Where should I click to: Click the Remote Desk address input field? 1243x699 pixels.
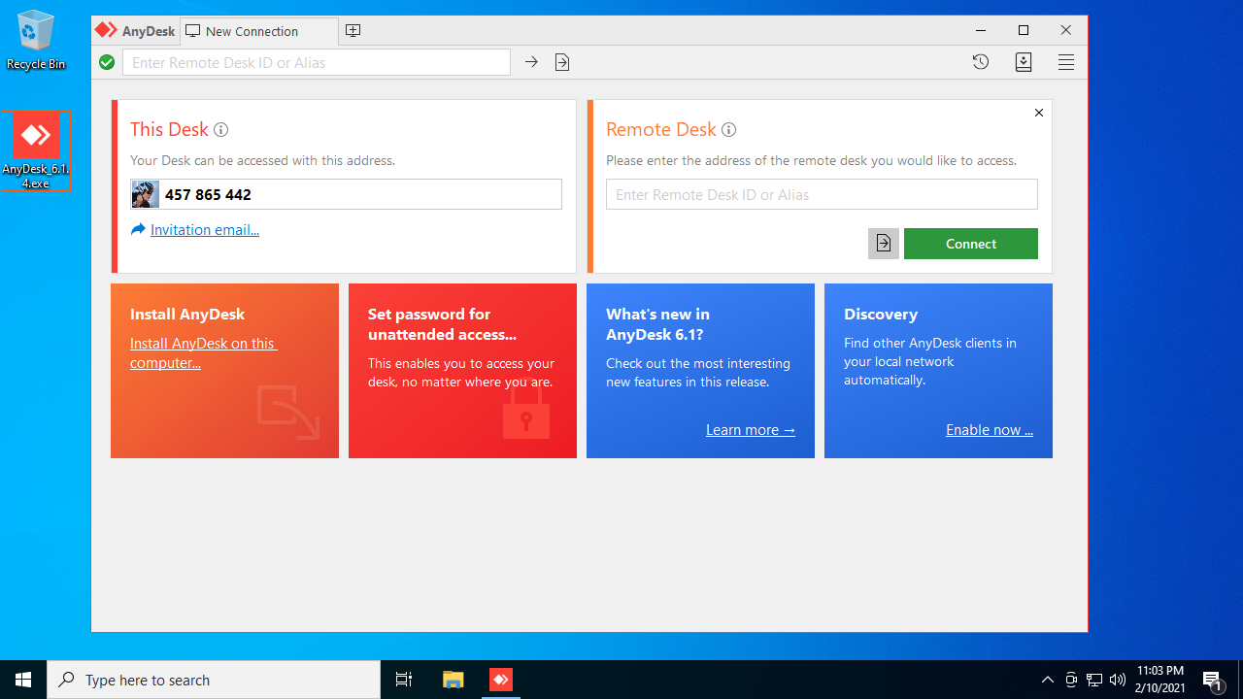(822, 194)
